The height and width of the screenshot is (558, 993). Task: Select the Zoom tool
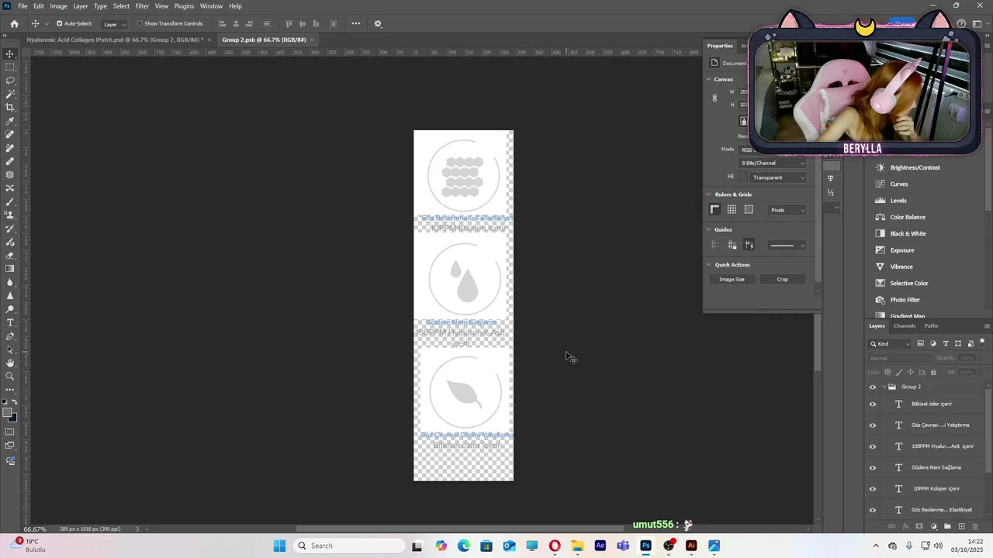tap(10, 376)
